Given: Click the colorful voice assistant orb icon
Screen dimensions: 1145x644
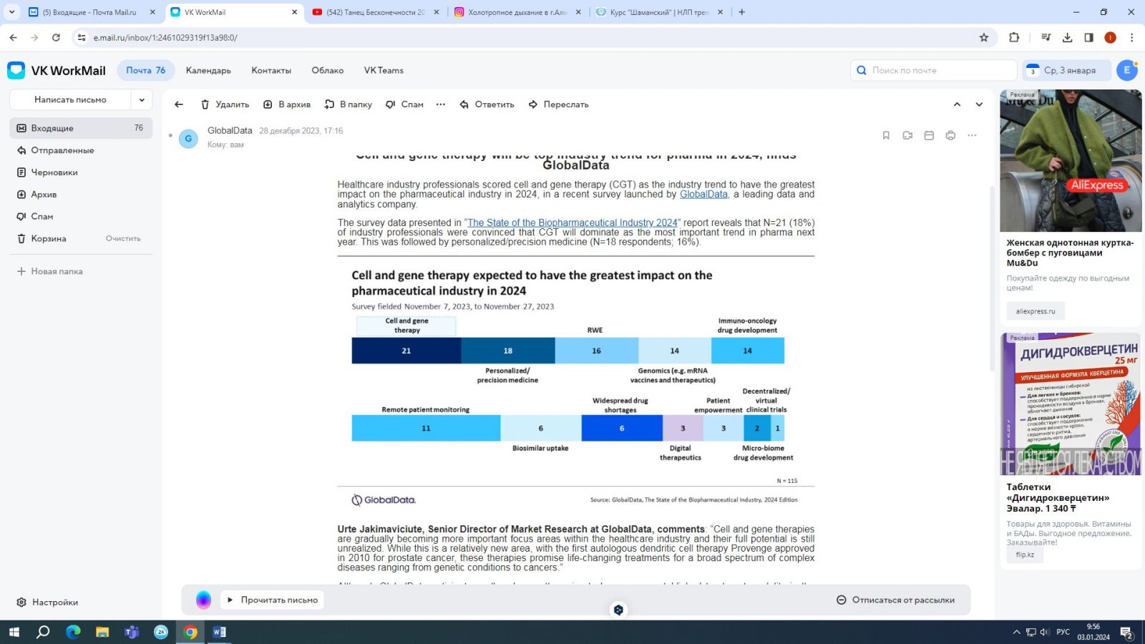Looking at the screenshot, I should tap(203, 600).
